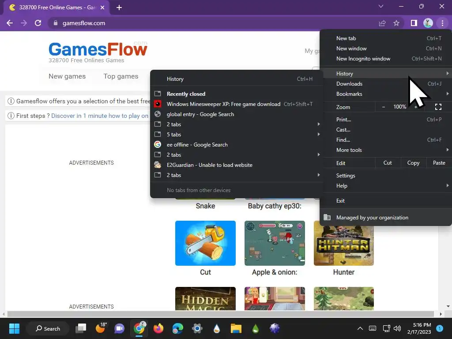The height and width of the screenshot is (339, 452).
Task: Bookmark this page with the star icon
Action: (396, 23)
